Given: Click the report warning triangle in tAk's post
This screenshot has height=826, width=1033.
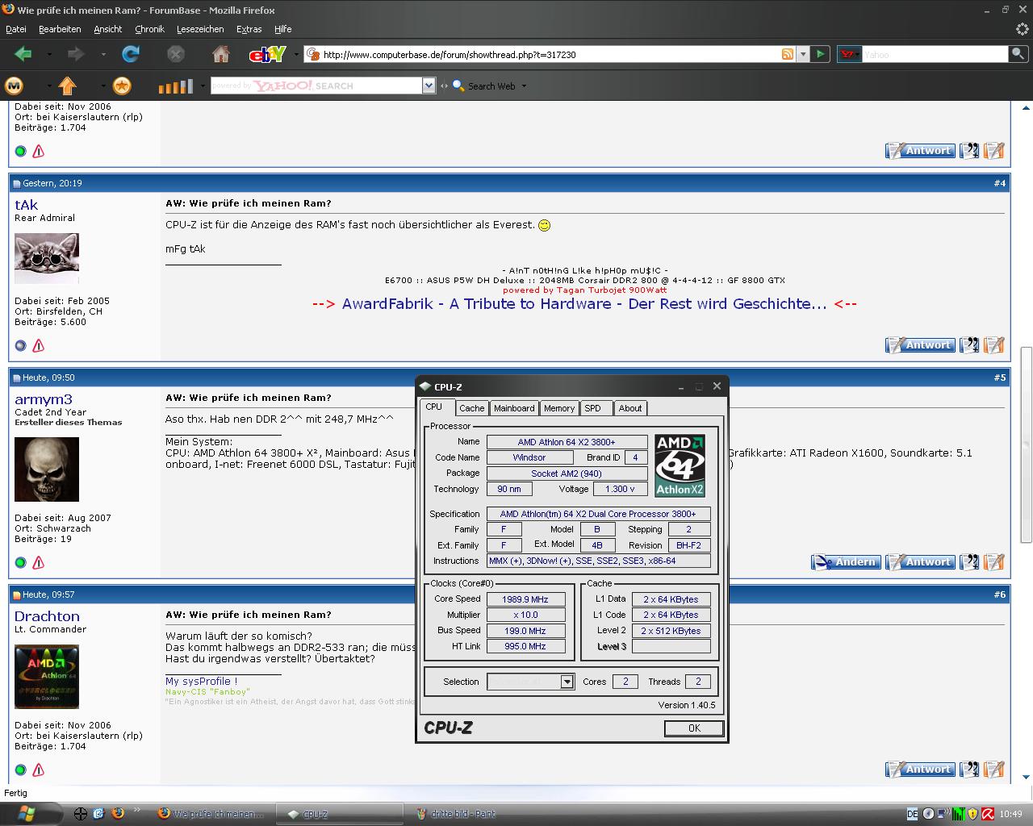Looking at the screenshot, I should click(38, 345).
